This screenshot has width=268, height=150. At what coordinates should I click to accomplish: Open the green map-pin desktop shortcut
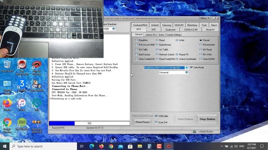pyautogui.click(x=36, y=105)
